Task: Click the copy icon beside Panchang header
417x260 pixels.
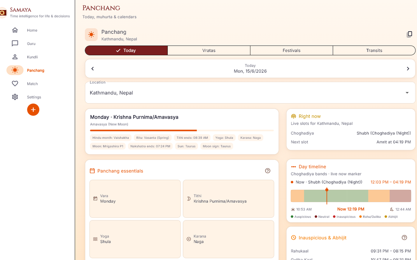Action: [x=410, y=34]
